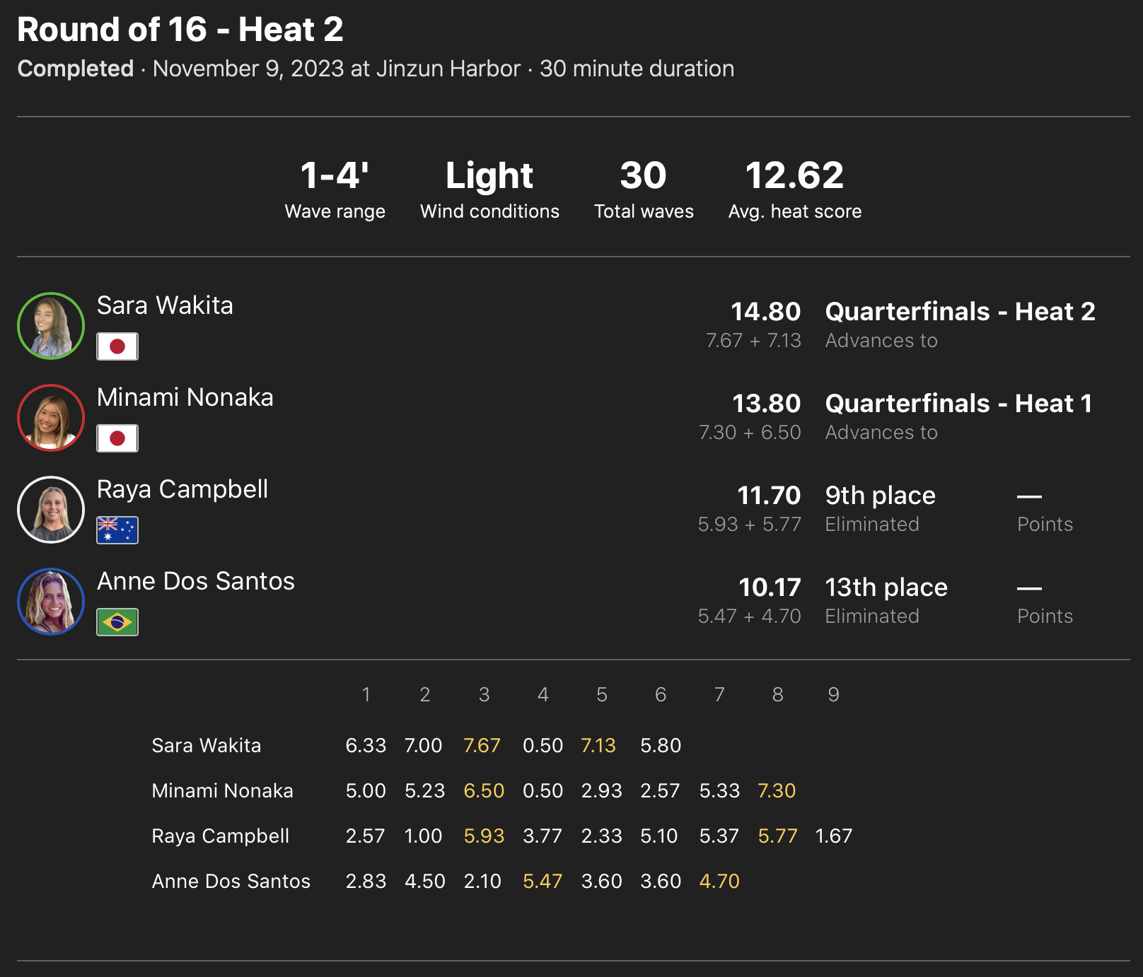Click Japan flag under Minami Nonaka
Viewport: 1143px width, 977px height.
(x=117, y=438)
